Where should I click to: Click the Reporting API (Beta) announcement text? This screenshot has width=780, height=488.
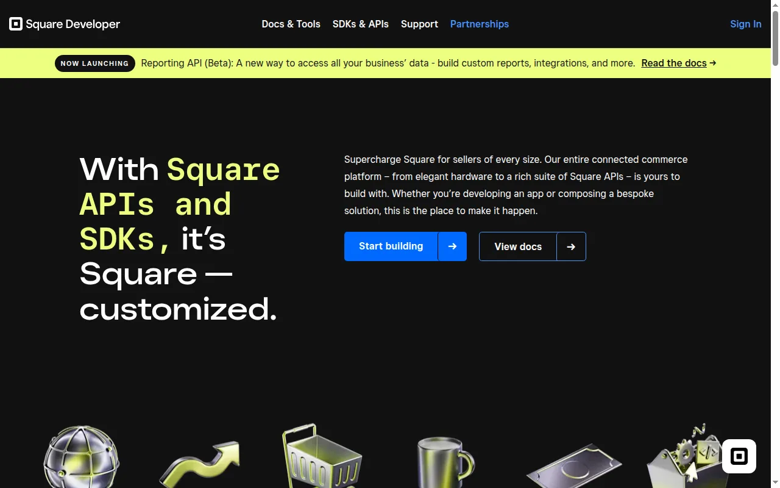388,63
